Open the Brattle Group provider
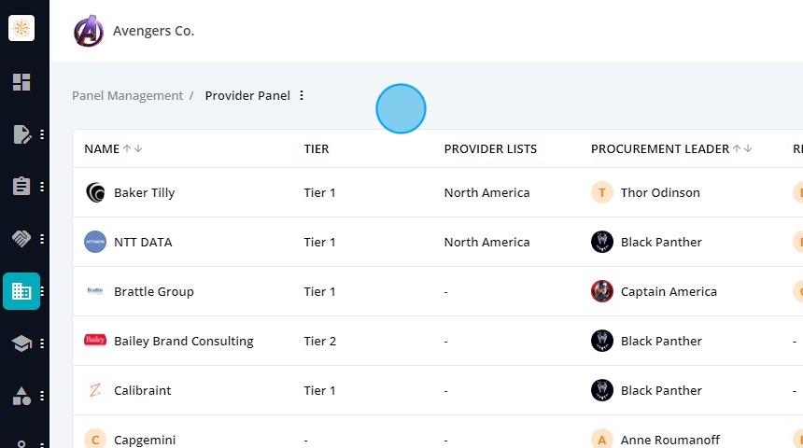This screenshot has width=803, height=448. pos(154,292)
